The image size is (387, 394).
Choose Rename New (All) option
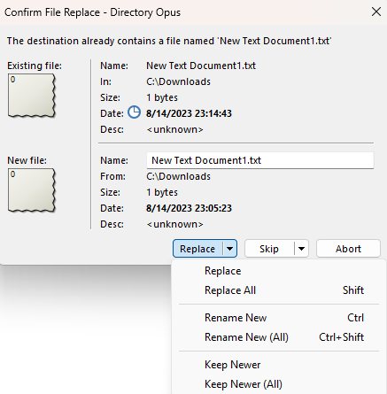[278, 337]
